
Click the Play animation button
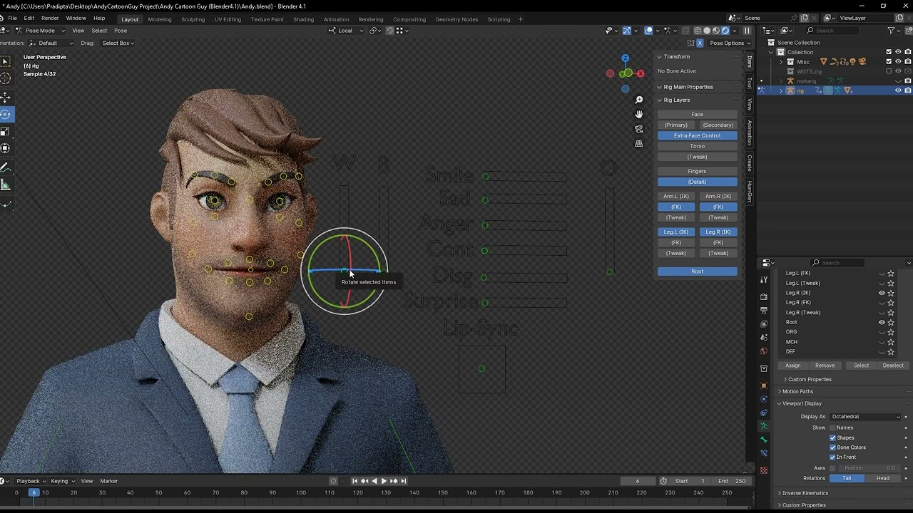[384, 481]
